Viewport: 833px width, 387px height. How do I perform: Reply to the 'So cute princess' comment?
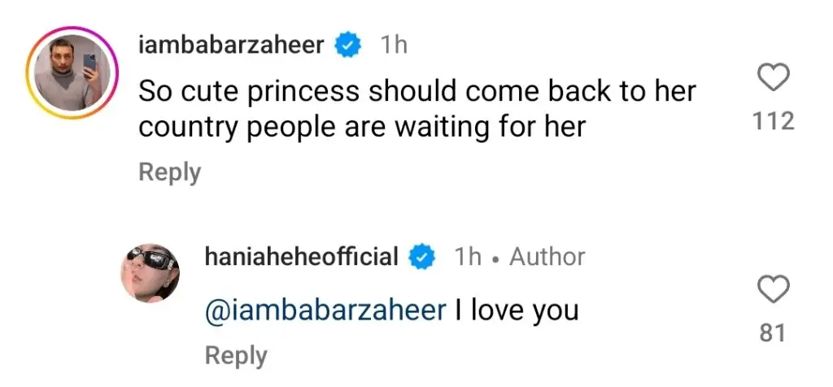(170, 172)
